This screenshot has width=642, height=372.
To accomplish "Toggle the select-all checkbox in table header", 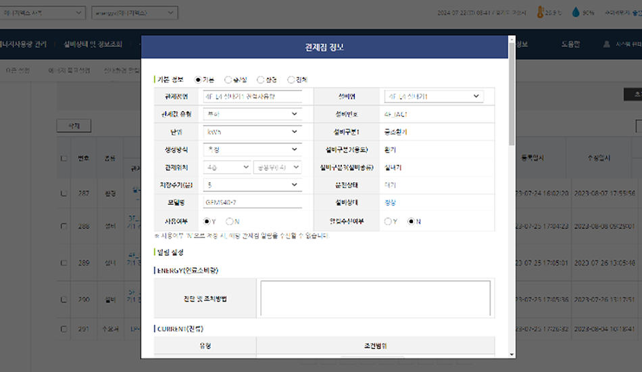I will tap(64, 158).
